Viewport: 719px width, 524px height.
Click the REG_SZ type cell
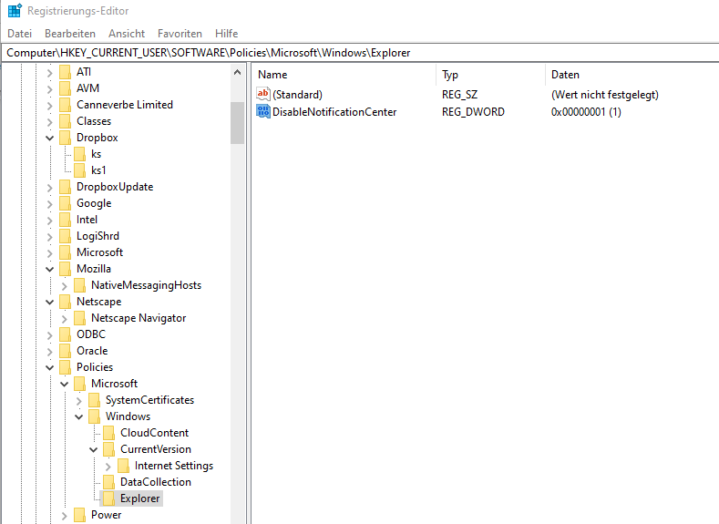459,95
